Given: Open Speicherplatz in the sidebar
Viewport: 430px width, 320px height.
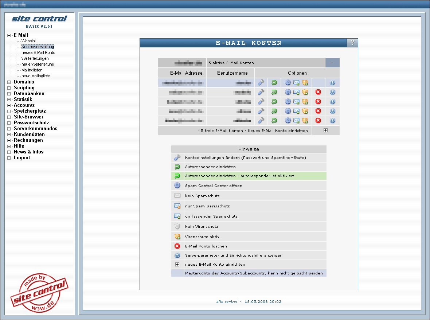Looking at the screenshot, I should coord(30,111).
